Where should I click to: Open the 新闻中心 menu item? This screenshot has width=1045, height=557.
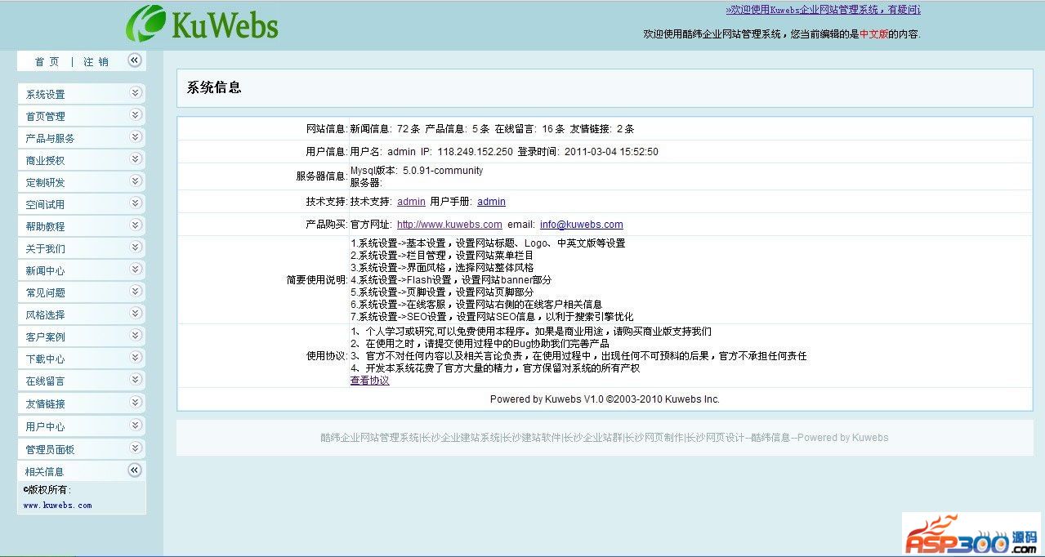coord(45,271)
